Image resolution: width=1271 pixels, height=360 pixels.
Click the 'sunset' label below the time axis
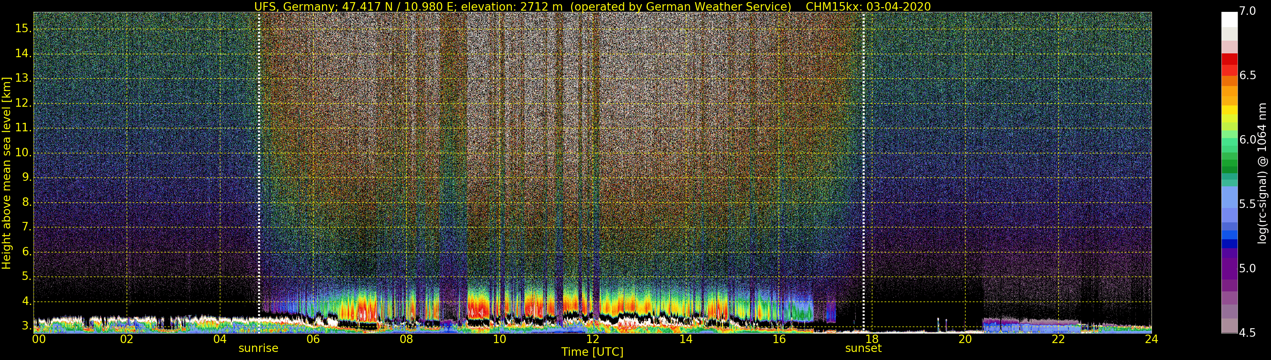(863, 348)
